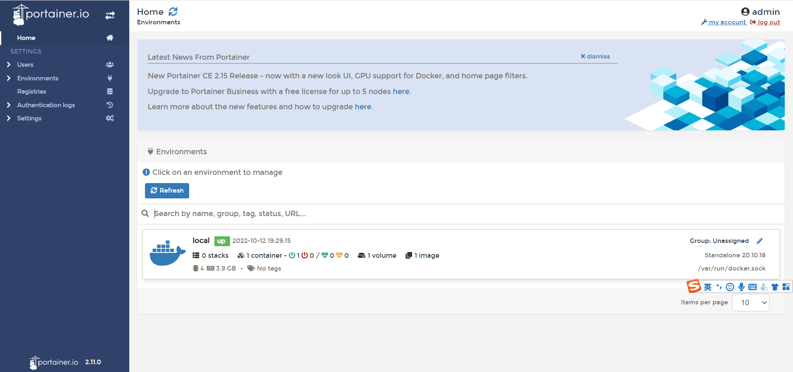Edit local environment with pencil icon
This screenshot has width=793, height=372.
coord(760,241)
